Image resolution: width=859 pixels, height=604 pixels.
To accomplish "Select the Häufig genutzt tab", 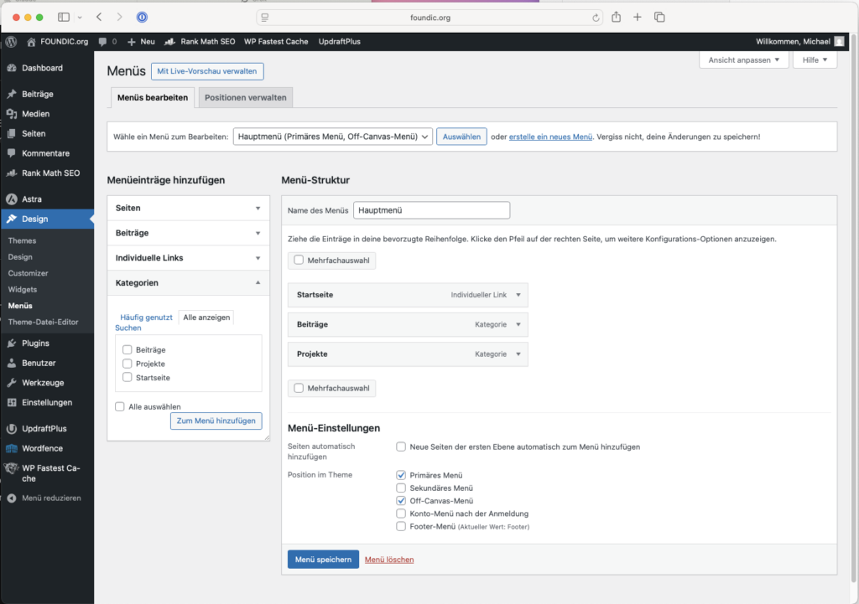I will 146,317.
